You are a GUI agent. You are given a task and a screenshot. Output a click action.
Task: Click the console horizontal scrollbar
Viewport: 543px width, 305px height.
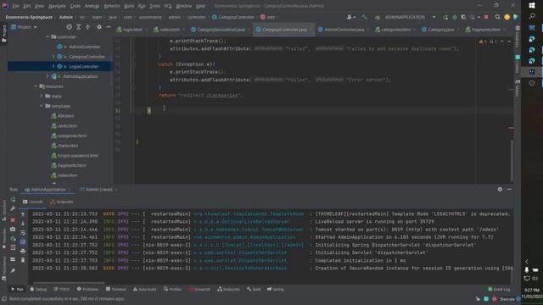(69, 282)
